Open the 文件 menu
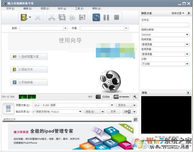The image size is (194, 152). click(x=10, y=8)
